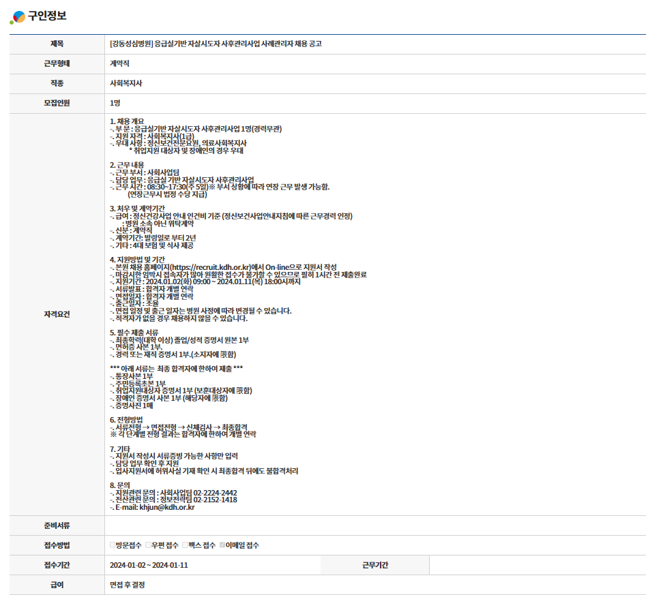Click the 자격요건 row label
663x595 pixels.
coord(57,314)
